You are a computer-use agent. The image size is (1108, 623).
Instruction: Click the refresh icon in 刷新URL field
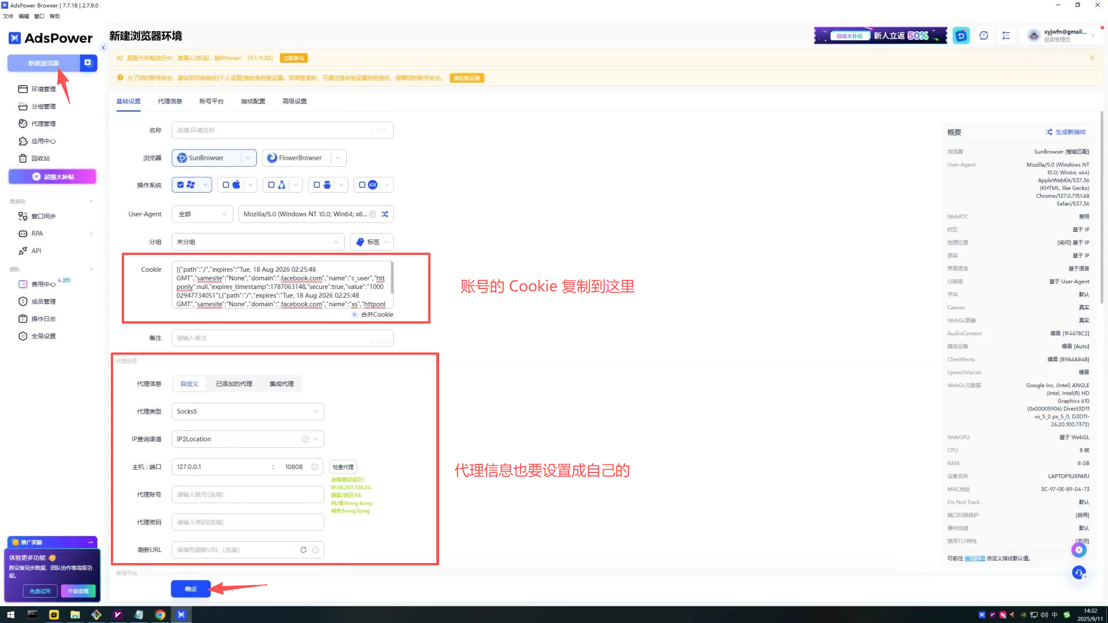(x=303, y=550)
